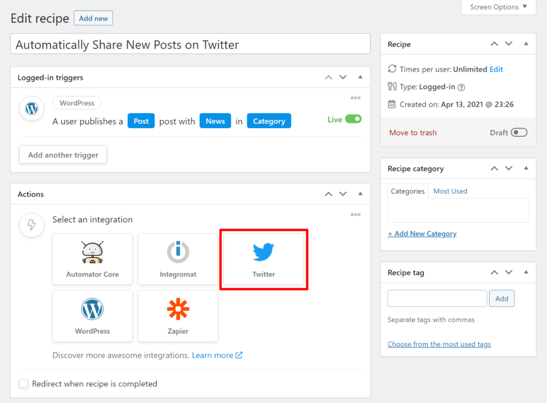This screenshot has width=547, height=403.
Task: Choose the Zapier integration
Action: (x=178, y=316)
